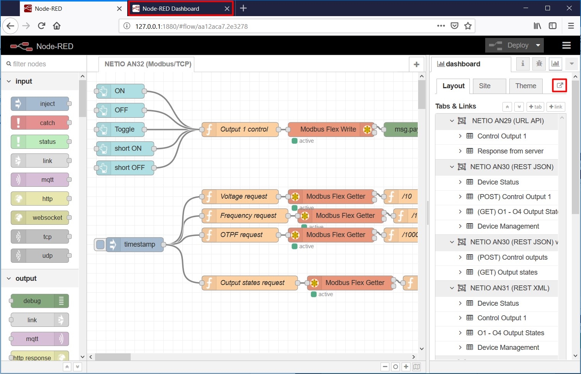The image size is (581, 374).
Task: Add a new dashboard tab
Action: click(x=535, y=107)
